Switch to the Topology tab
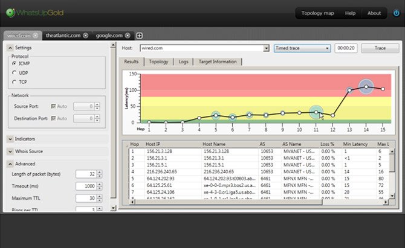The width and height of the screenshot is (405, 248). pyautogui.click(x=158, y=62)
